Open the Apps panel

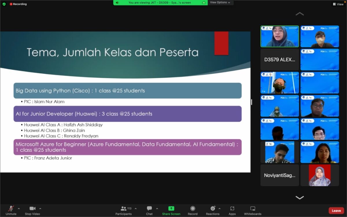point(232,210)
